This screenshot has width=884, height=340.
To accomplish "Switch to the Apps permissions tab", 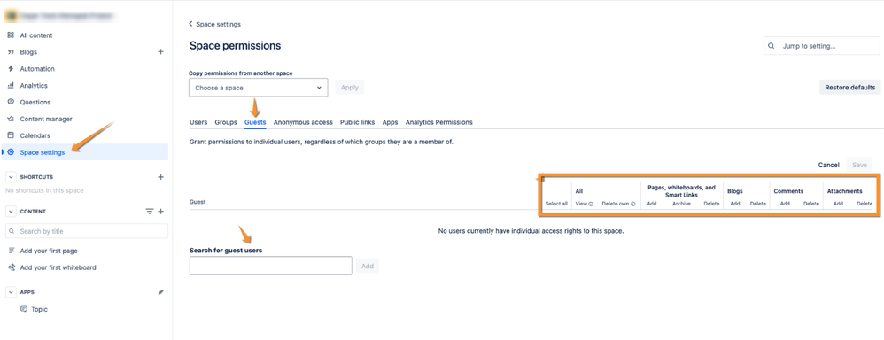I will pos(390,122).
